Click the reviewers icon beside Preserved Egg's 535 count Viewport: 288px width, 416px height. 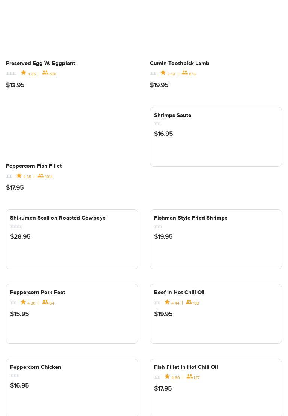point(45,73)
